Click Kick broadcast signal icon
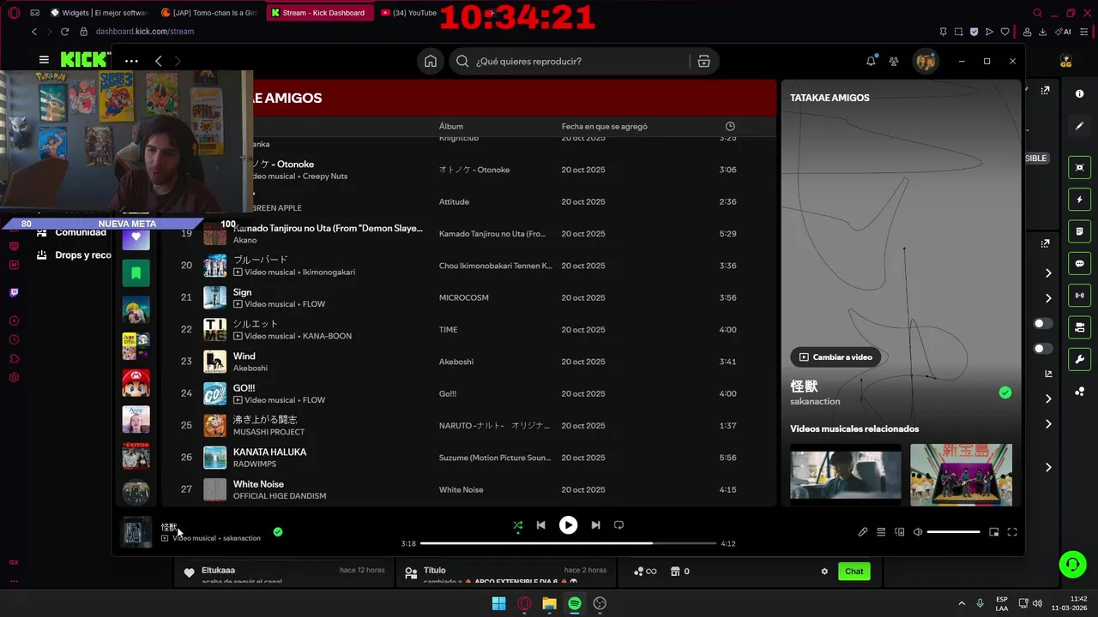The height and width of the screenshot is (617, 1098). coord(1079,296)
